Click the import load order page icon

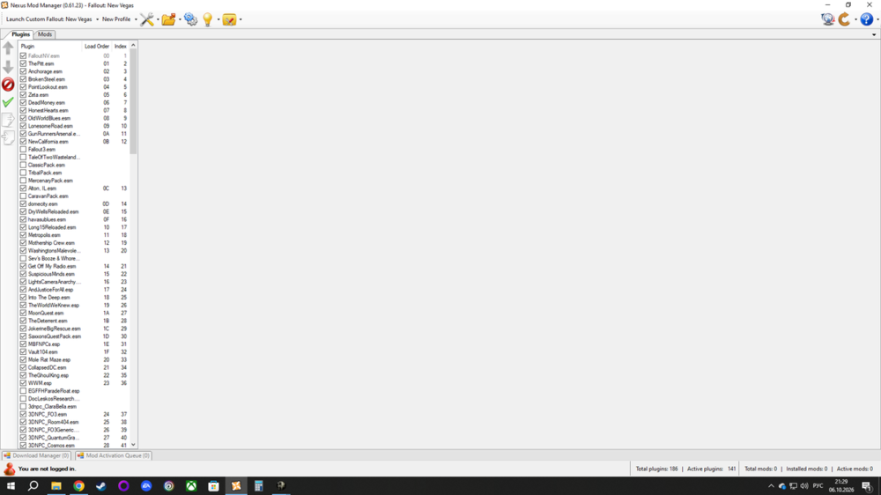[8, 137]
